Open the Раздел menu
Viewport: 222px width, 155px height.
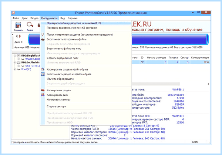(34, 18)
